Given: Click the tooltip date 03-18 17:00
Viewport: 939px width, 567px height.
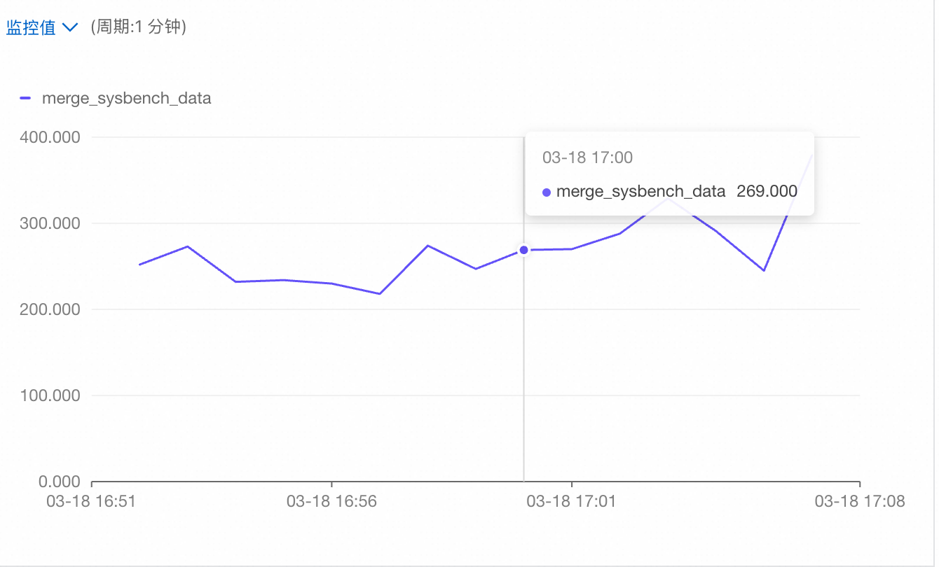Looking at the screenshot, I should click(x=587, y=157).
